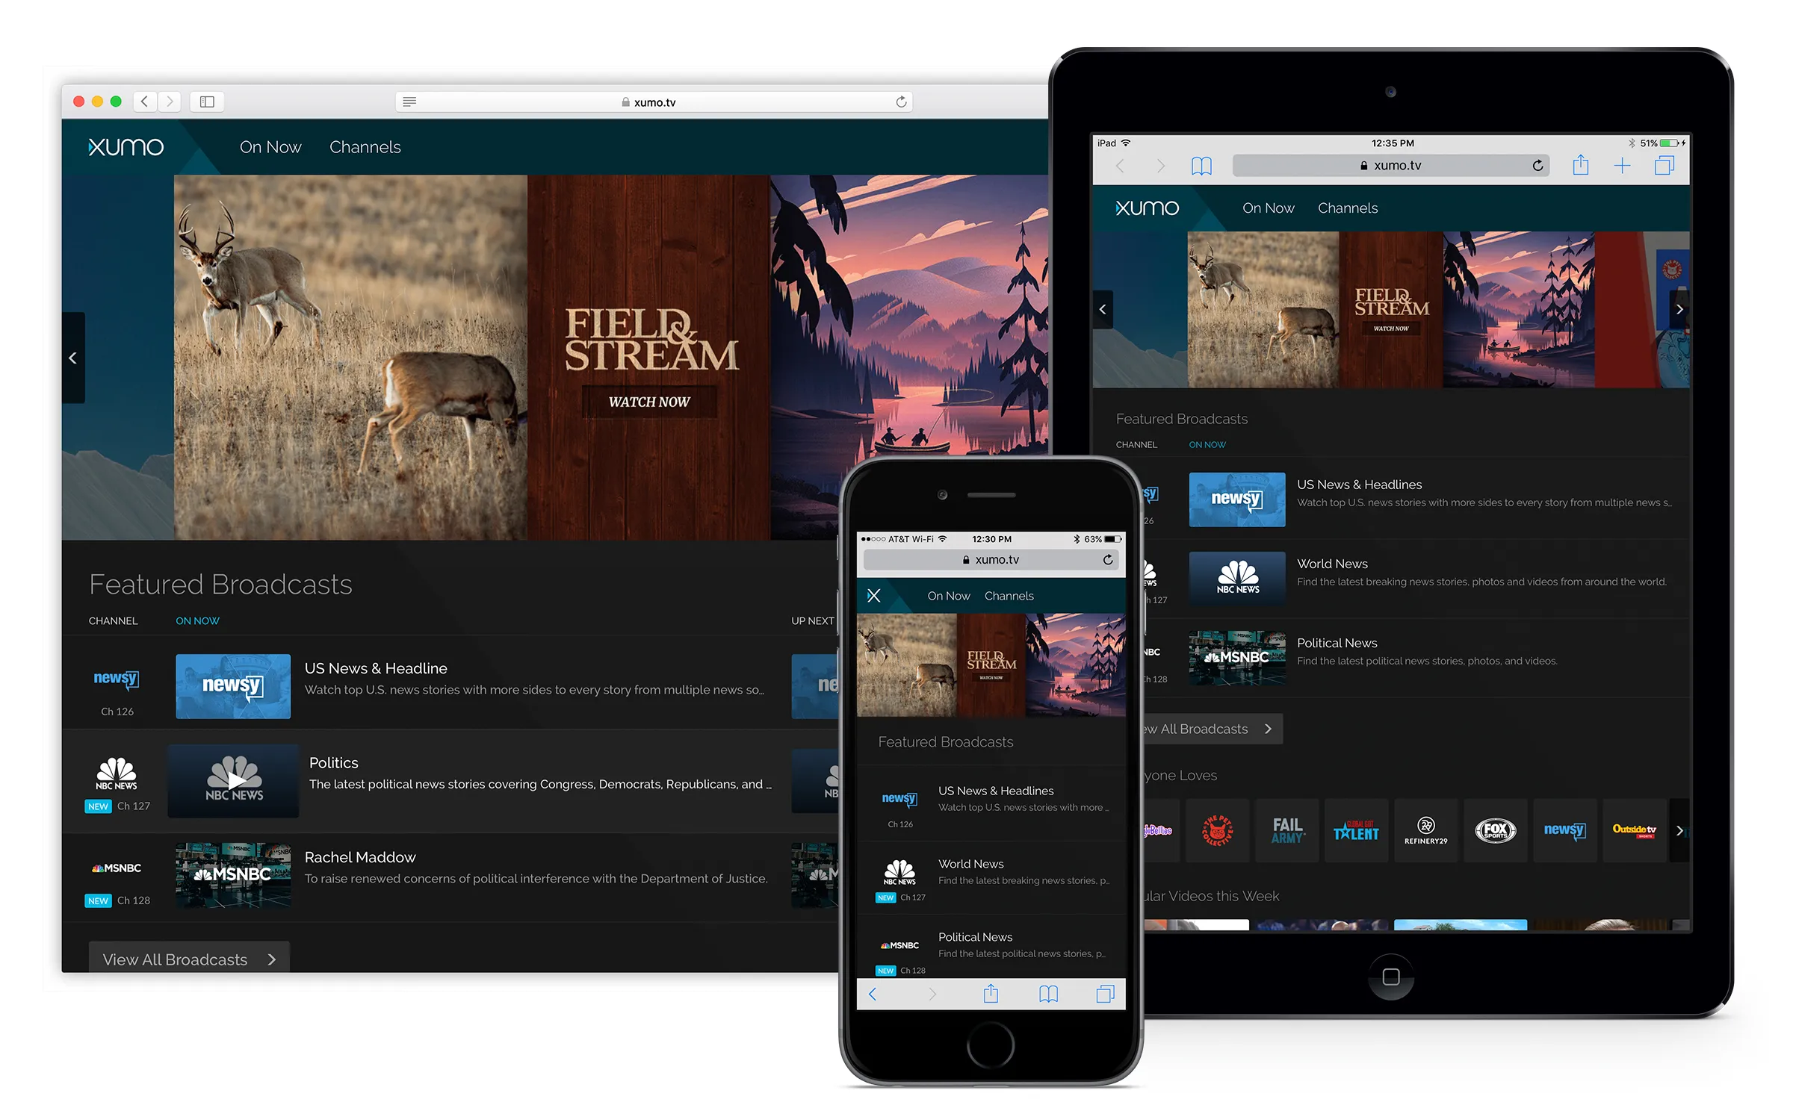
Task: Open US News & Headlines on iPad
Action: tap(1359, 485)
